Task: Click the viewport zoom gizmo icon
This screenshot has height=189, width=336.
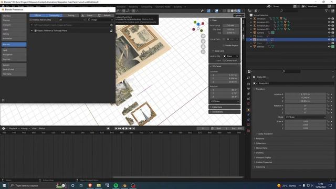Action: coord(203,36)
